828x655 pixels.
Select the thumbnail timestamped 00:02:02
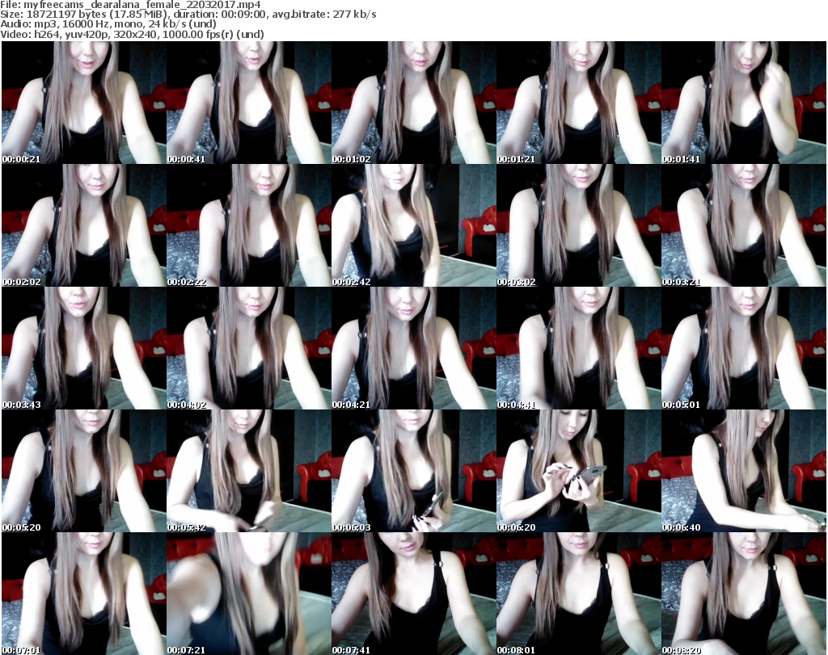pos(84,225)
